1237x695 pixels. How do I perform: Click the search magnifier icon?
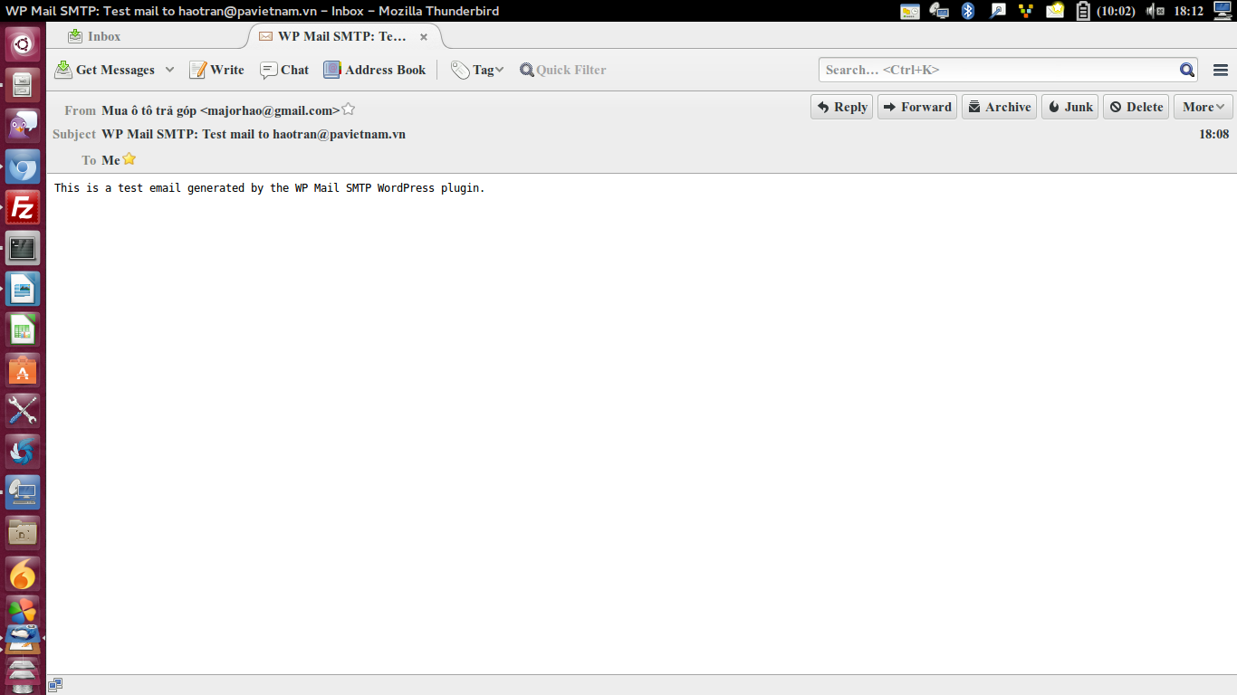point(1187,70)
